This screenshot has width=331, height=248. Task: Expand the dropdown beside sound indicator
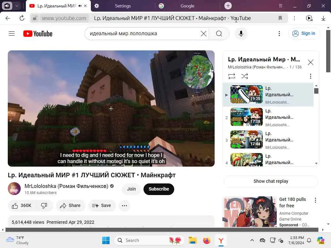pos(17,6)
